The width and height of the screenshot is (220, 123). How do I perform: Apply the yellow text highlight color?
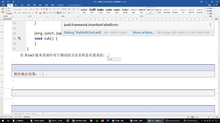[x=36, y=13]
